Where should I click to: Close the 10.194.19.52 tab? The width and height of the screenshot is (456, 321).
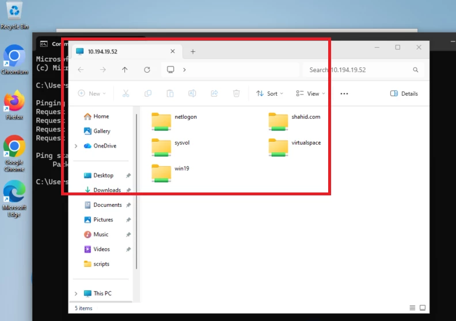pyautogui.click(x=173, y=51)
